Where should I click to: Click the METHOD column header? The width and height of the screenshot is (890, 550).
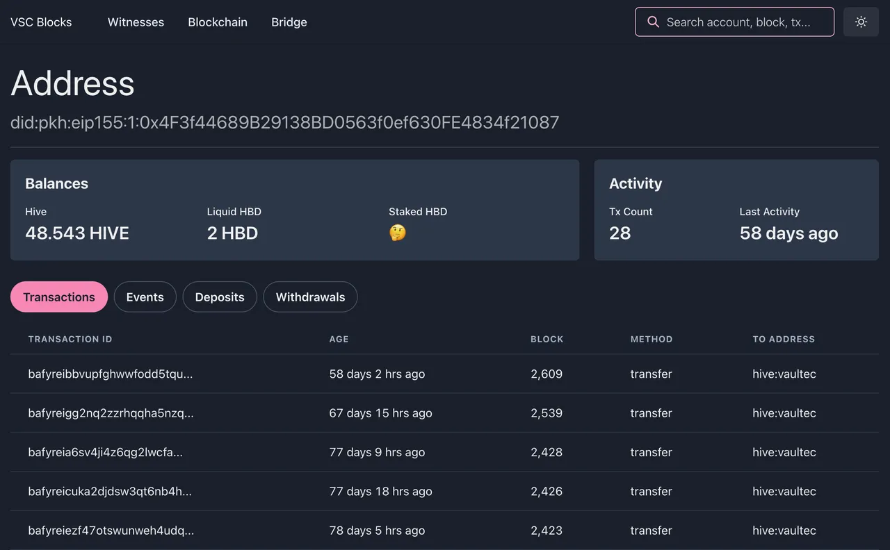(652, 339)
